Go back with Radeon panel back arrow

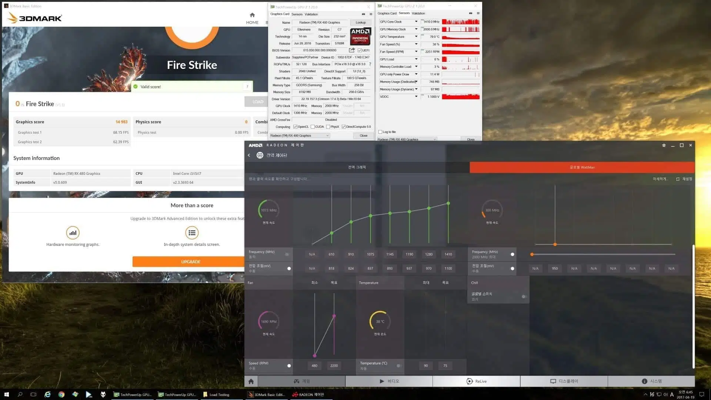point(249,155)
